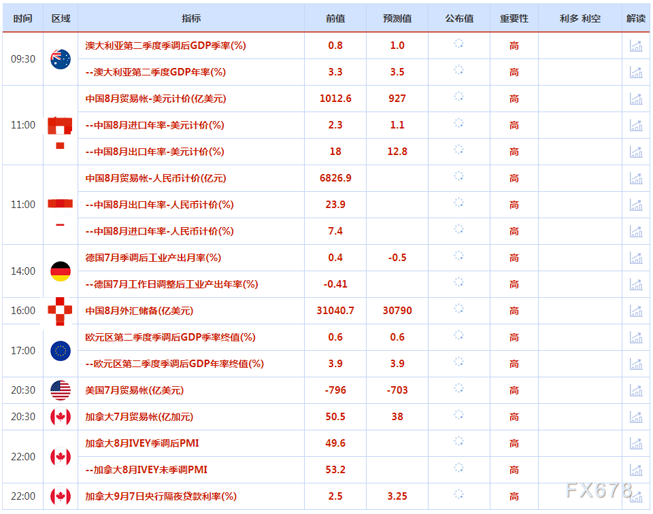Screen dimensions: 653x514
Task: Open 加拿大8月IVEY季调后PMI indicator link
Action: pos(142,443)
